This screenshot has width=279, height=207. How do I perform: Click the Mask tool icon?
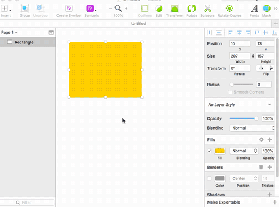267,8
